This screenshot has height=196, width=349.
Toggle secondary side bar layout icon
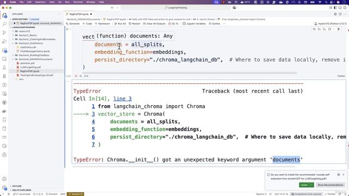(345, 8)
